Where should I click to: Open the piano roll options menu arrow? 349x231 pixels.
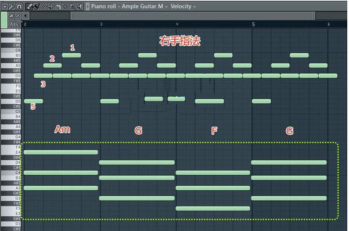(5, 7)
